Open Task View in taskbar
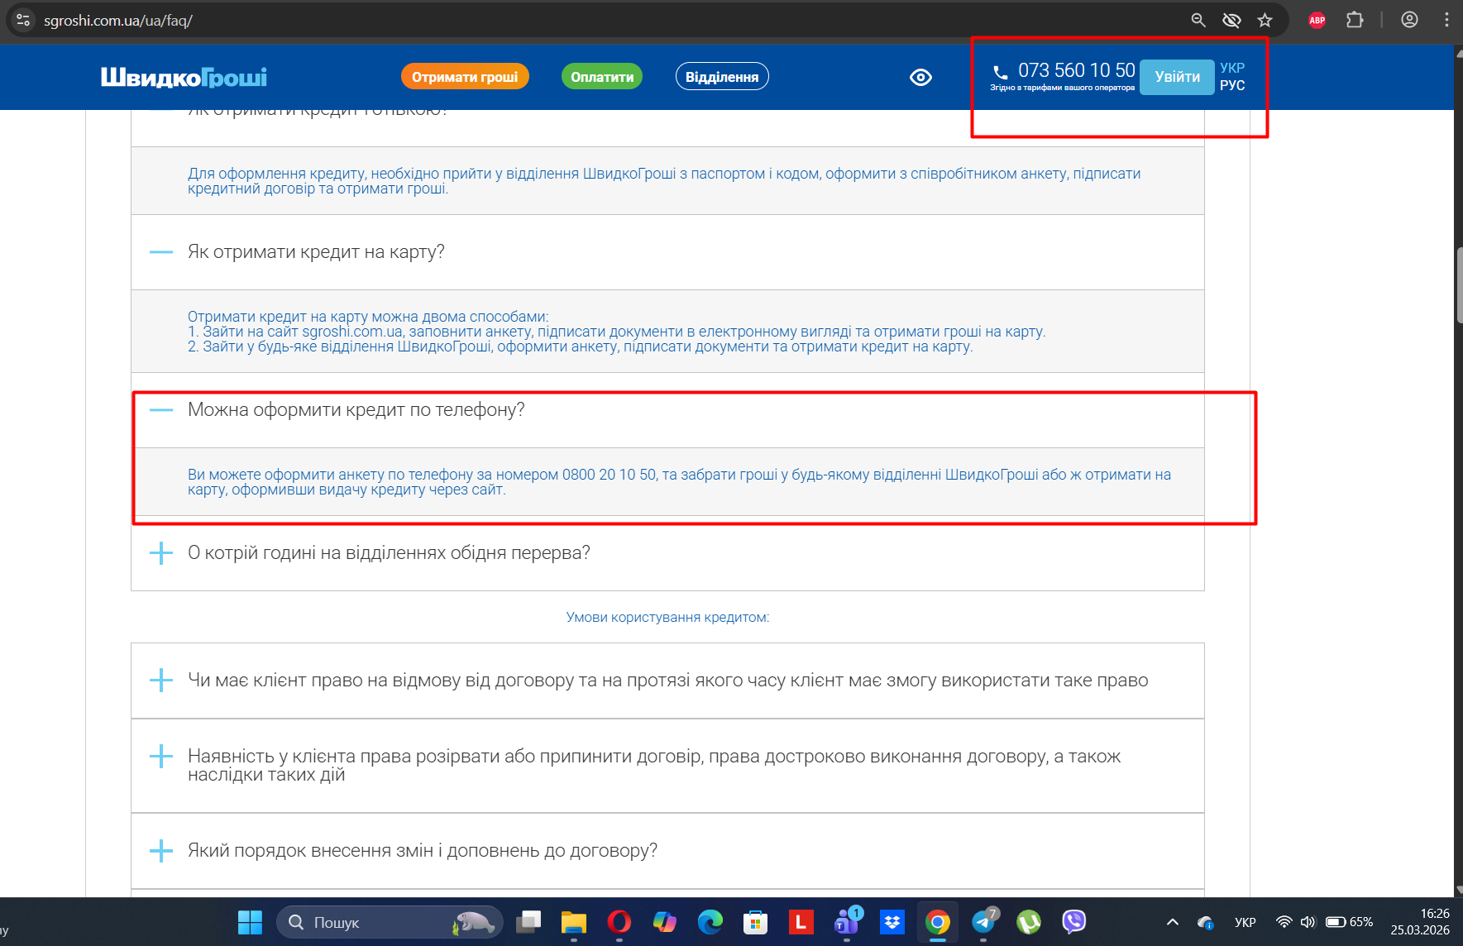 pyautogui.click(x=528, y=922)
